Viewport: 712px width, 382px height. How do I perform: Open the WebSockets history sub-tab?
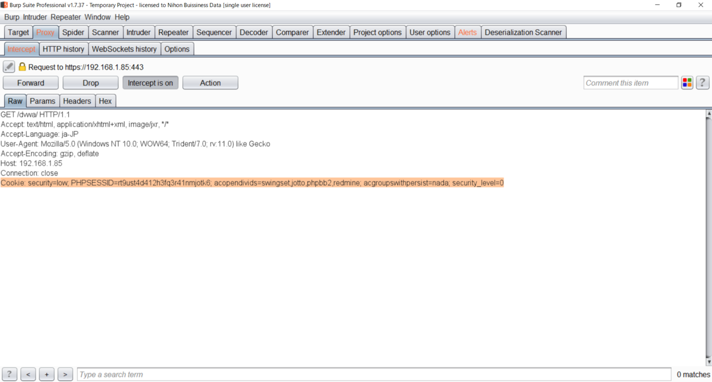coord(125,49)
